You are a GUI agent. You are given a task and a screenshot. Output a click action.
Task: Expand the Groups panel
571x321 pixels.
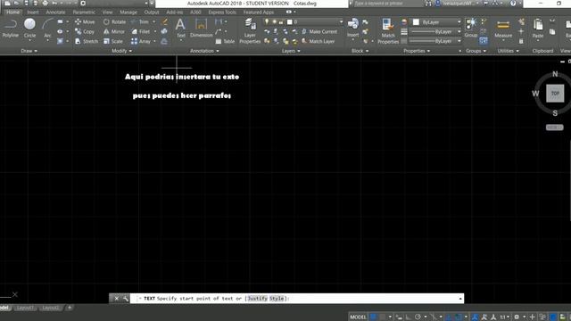(x=476, y=51)
